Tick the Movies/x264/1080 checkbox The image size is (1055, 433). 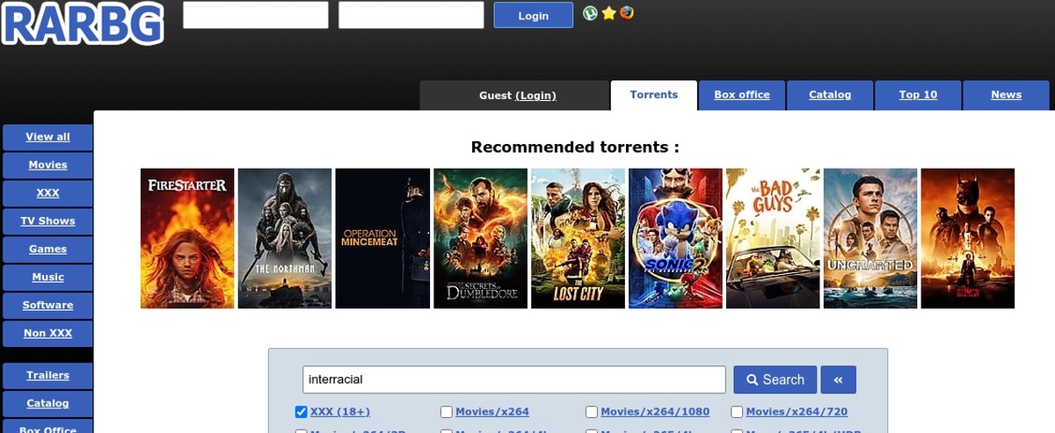tap(592, 412)
